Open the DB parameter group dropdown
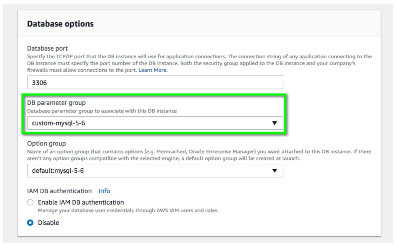 [155, 123]
